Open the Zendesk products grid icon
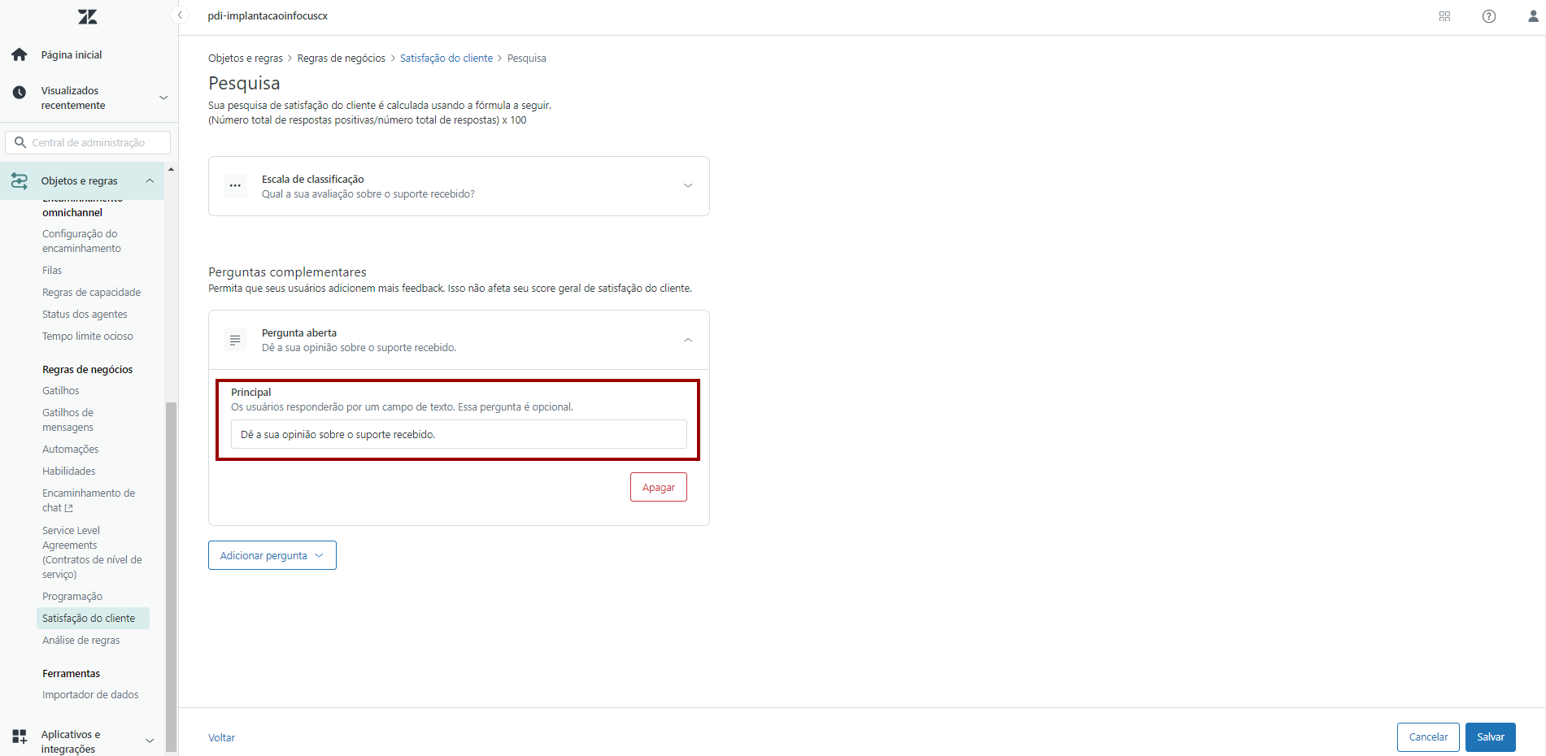This screenshot has height=756, width=1546. click(1444, 16)
